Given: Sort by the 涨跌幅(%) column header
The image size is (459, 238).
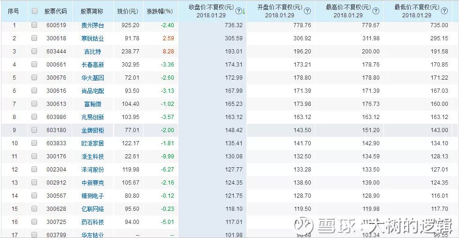Looking at the screenshot, I should [x=160, y=11].
